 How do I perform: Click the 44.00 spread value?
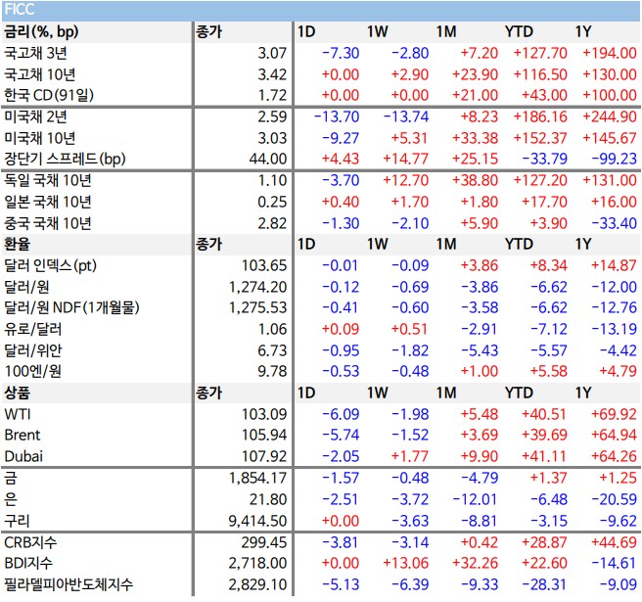(x=268, y=159)
